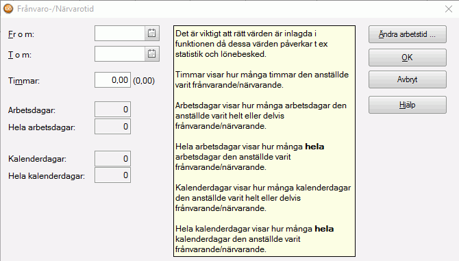Viewport: 459px width, 261px height.
Task: Open the calendar picker for Fr o m
Action: pos(151,34)
